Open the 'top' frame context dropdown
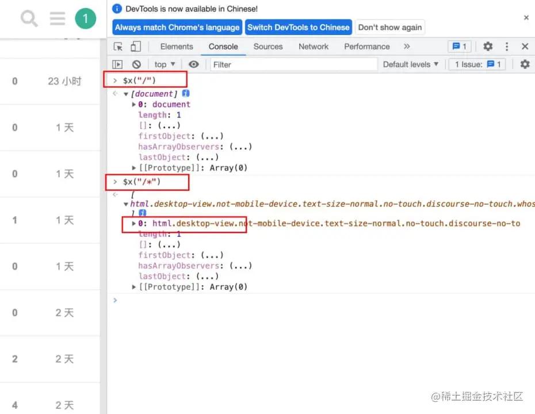 (x=163, y=64)
